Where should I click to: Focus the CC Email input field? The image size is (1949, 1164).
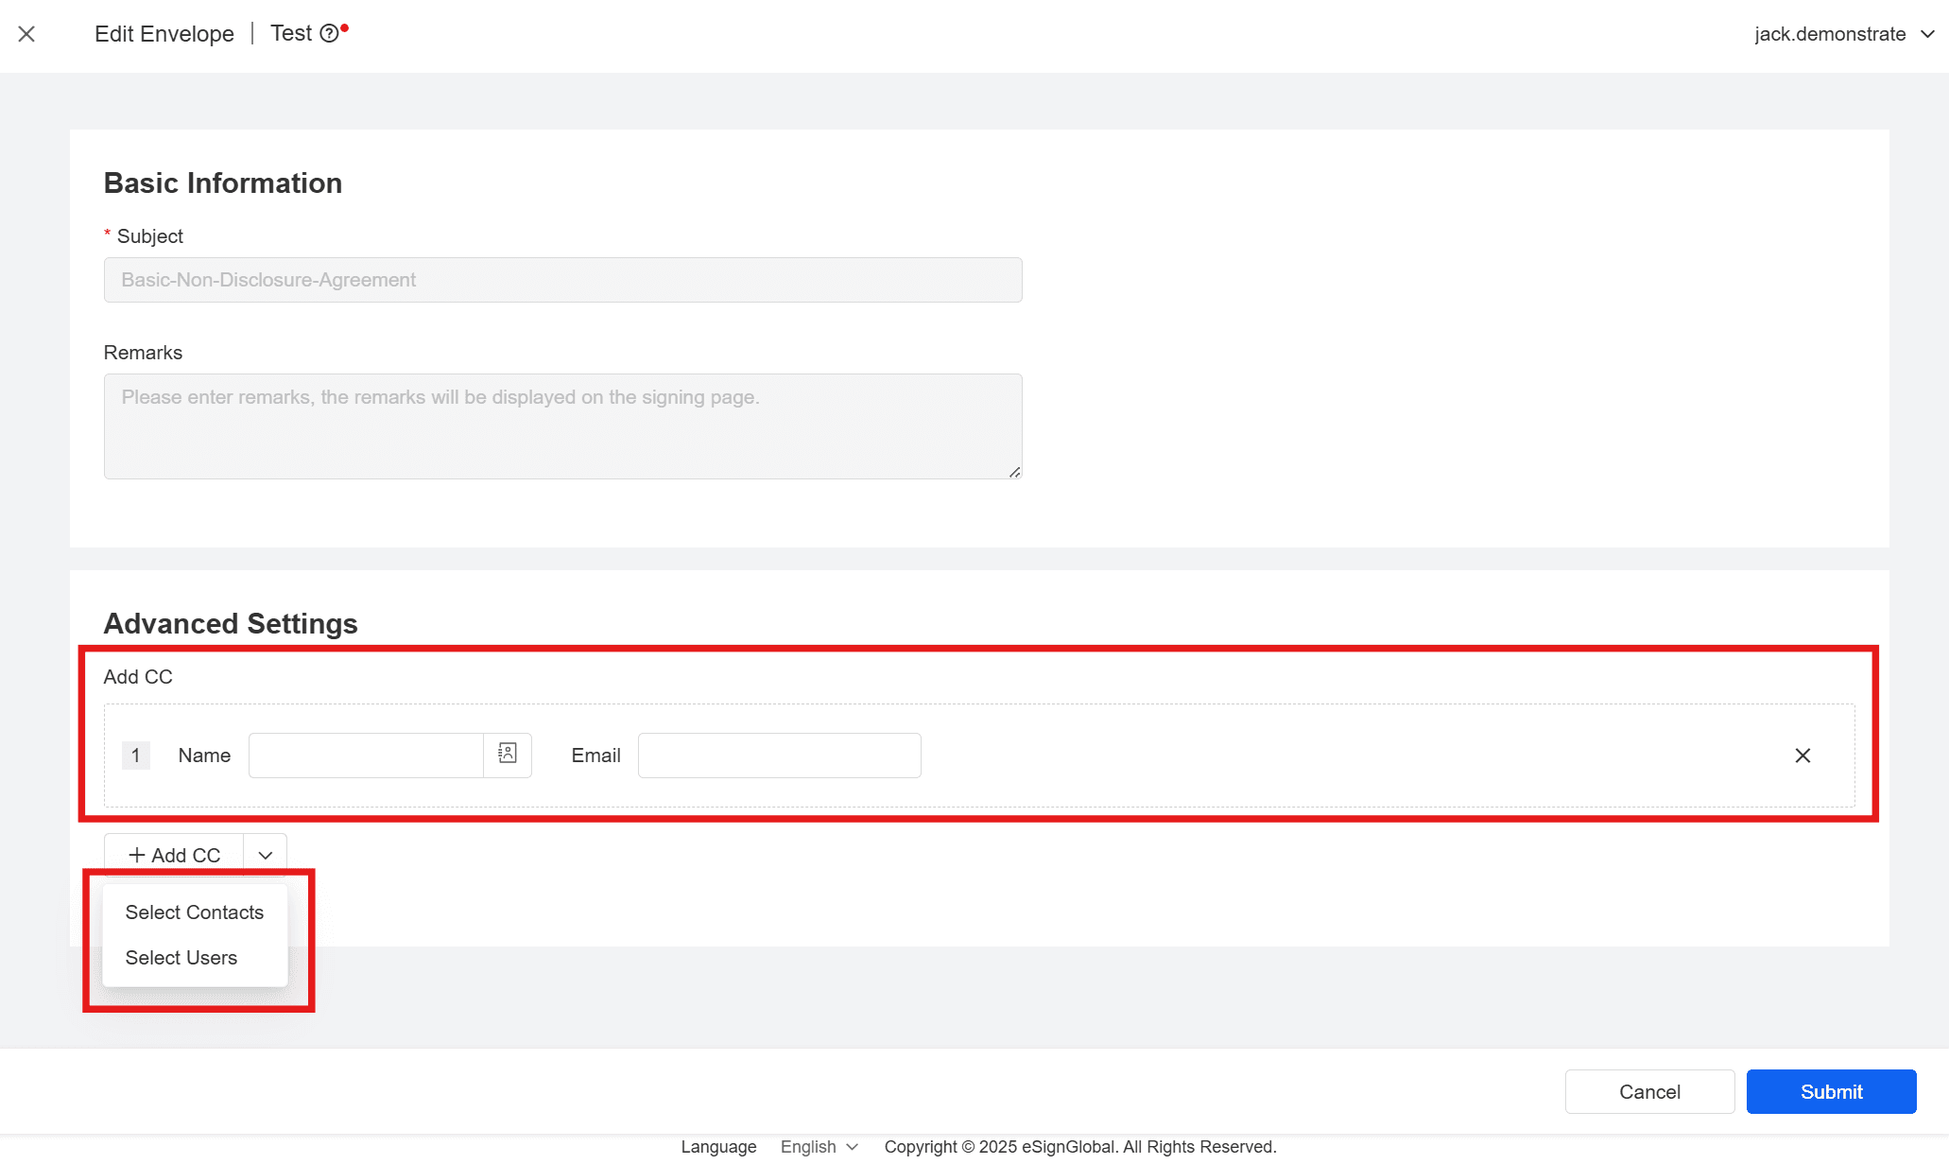click(x=779, y=756)
